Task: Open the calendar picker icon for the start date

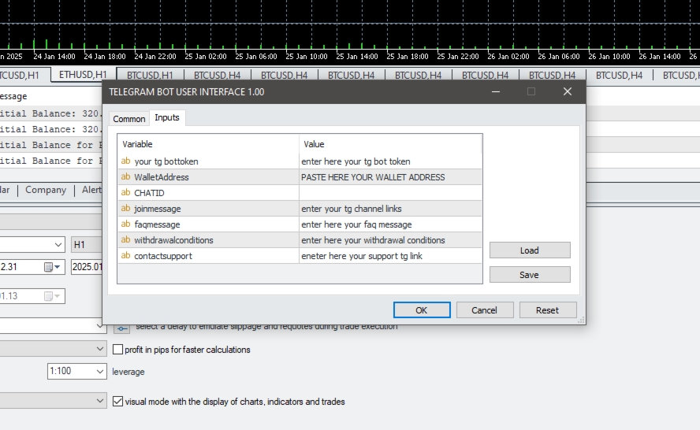Action: (52, 267)
